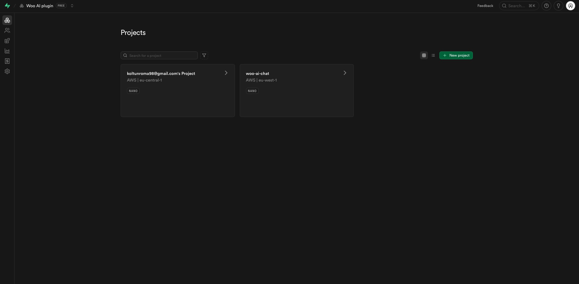Switch projects view to grid layout
579x284 pixels.
pyautogui.click(x=424, y=55)
